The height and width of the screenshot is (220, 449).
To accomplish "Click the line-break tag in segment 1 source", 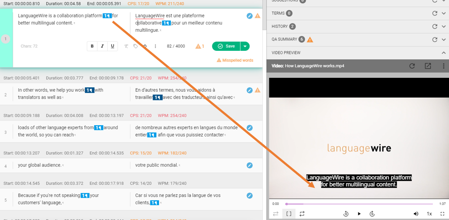I will tap(107, 16).
